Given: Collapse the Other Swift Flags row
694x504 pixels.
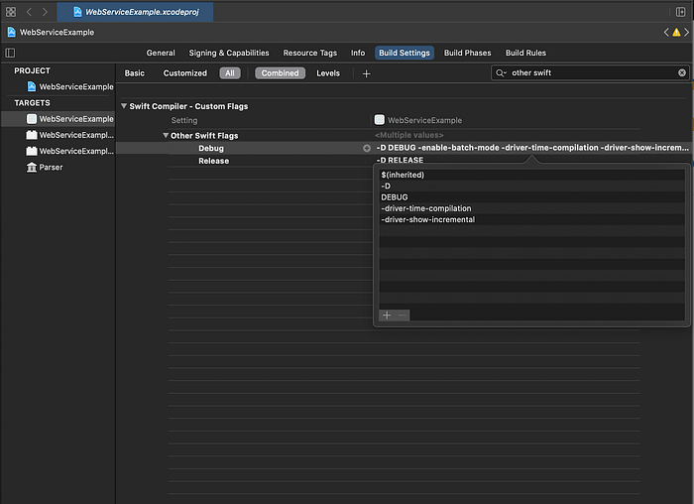Looking at the screenshot, I should point(166,136).
